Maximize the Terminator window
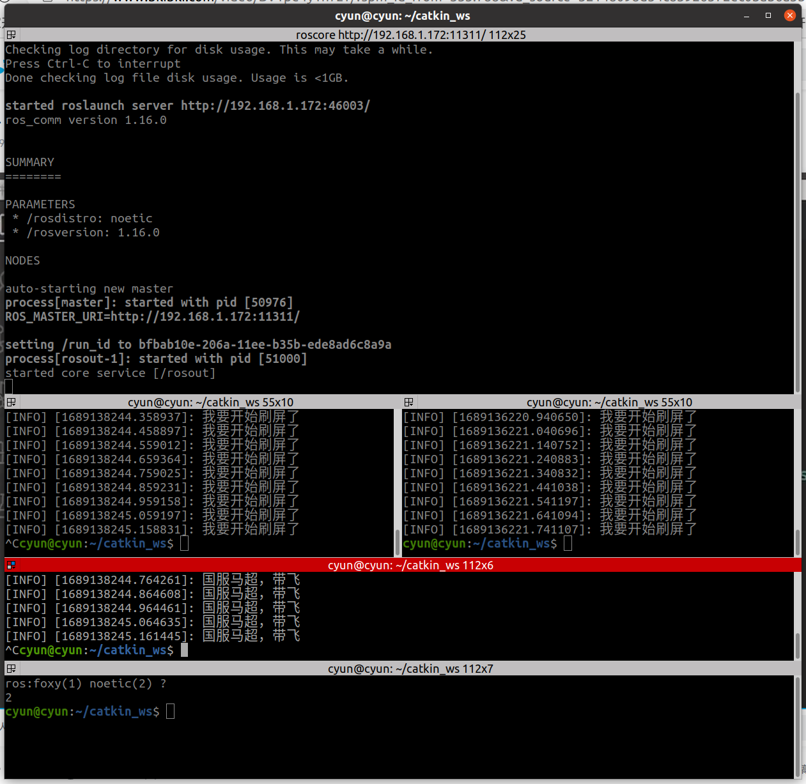This screenshot has width=806, height=784. [768, 15]
